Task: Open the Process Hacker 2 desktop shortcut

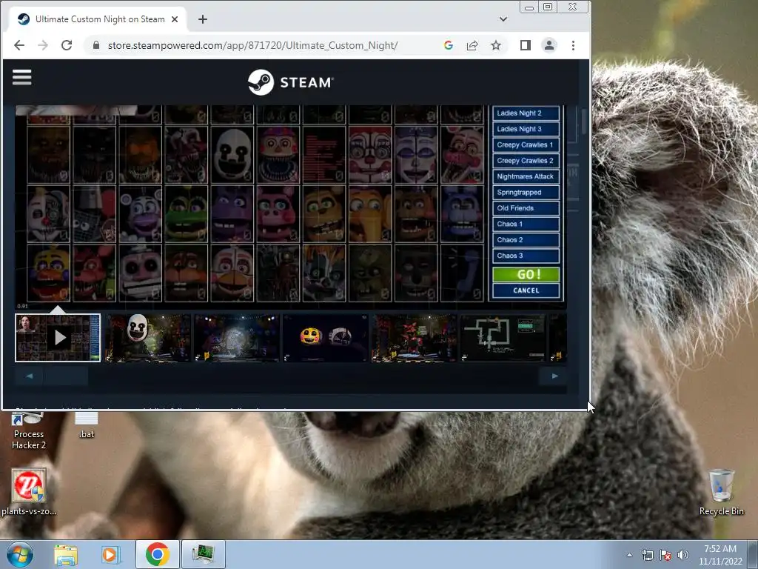Action: click(x=29, y=432)
